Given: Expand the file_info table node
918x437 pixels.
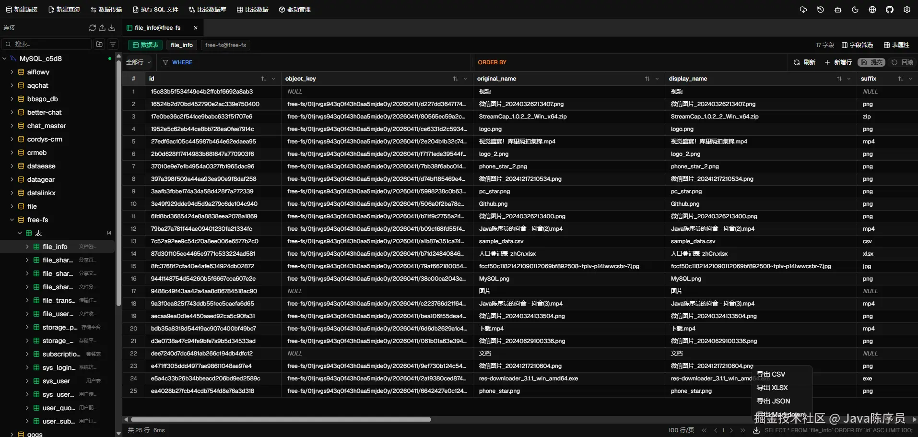Looking at the screenshot, I should click(x=27, y=247).
